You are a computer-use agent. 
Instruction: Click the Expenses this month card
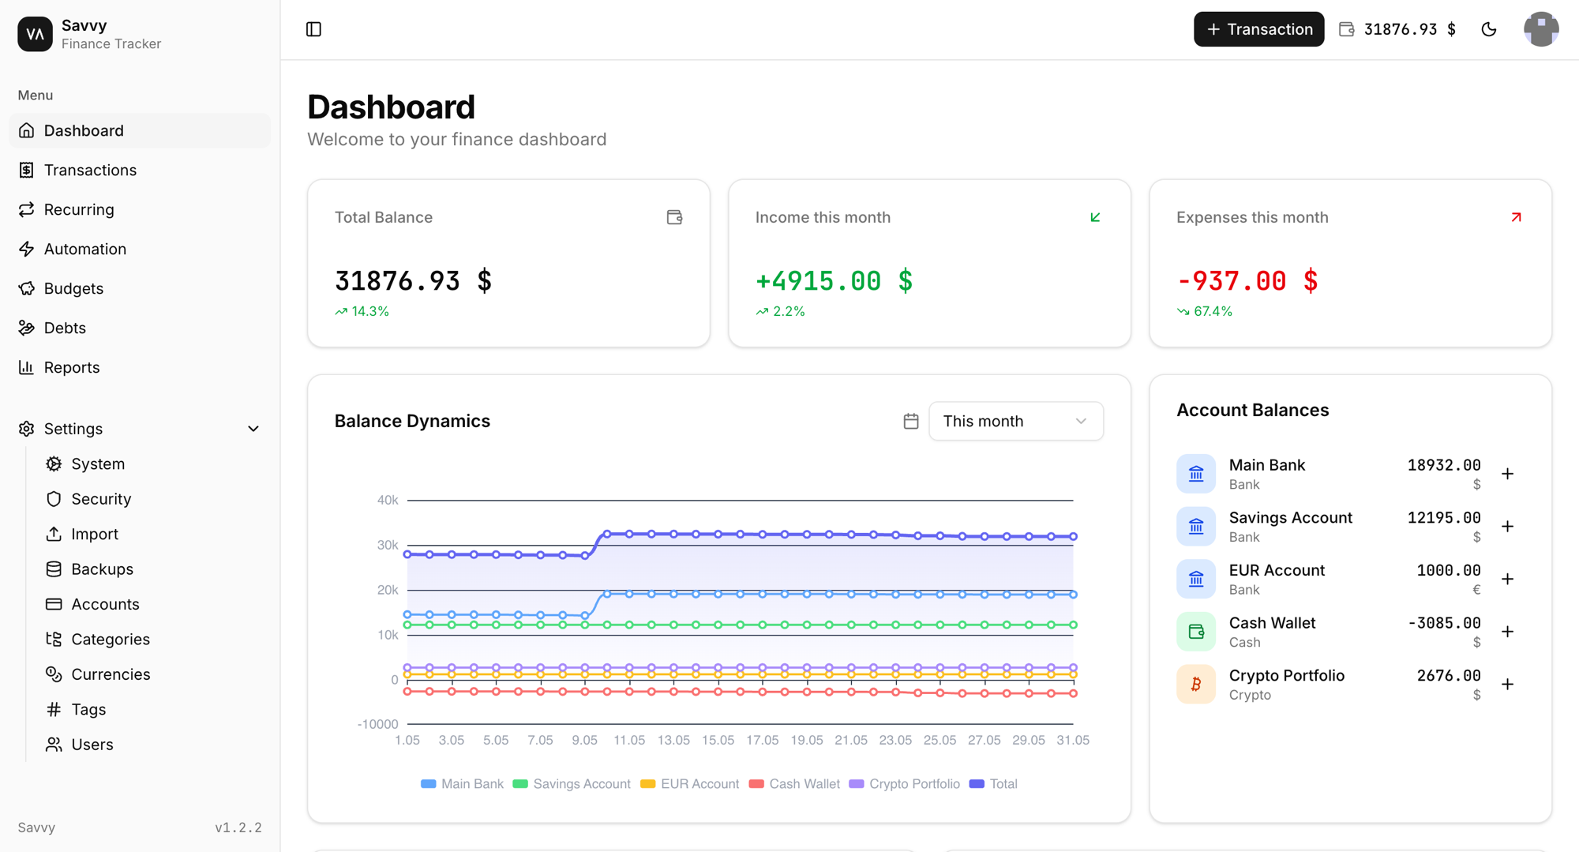(1350, 264)
